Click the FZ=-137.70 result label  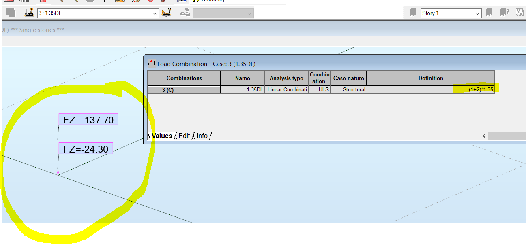(88, 119)
